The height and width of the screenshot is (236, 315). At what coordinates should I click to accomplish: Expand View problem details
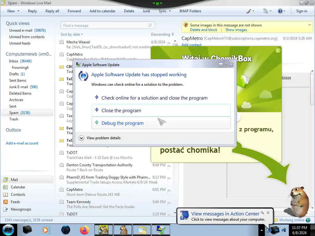[100, 138]
